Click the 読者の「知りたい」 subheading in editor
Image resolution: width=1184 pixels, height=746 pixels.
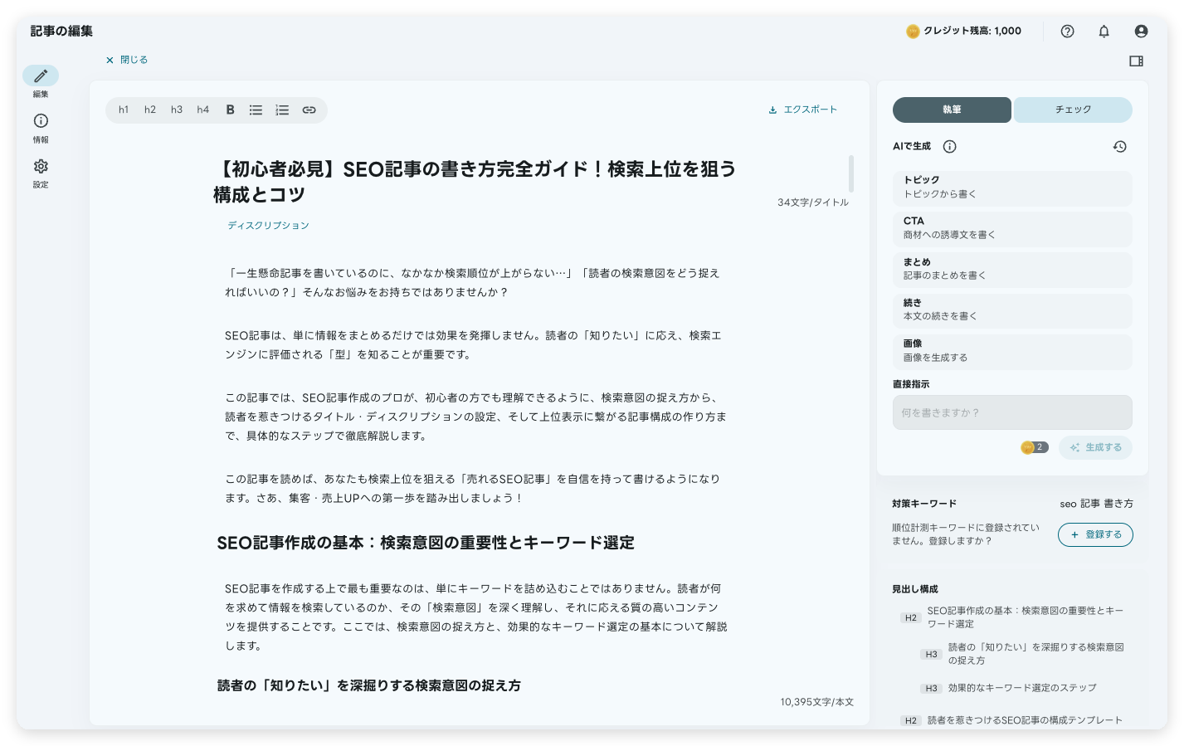[369, 685]
